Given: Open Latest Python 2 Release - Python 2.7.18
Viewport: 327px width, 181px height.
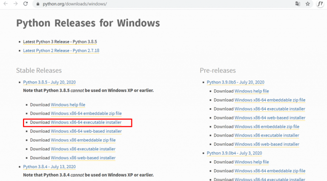Looking at the screenshot, I should (61, 51).
